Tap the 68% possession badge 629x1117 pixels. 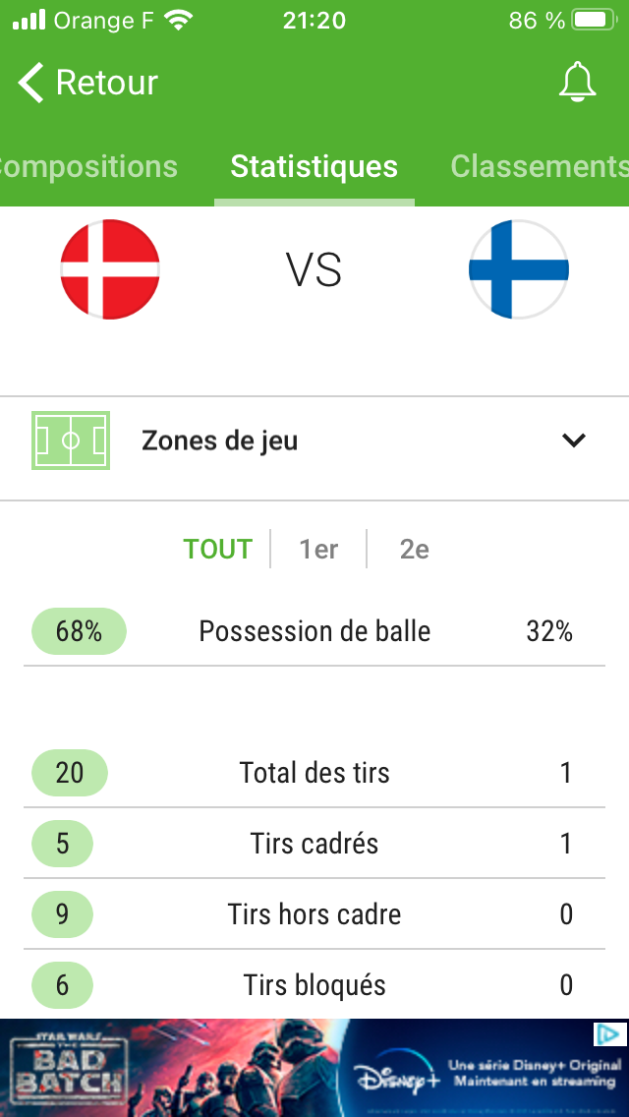pos(79,631)
